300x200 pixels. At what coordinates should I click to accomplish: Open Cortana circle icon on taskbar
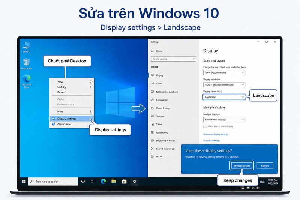point(83,182)
